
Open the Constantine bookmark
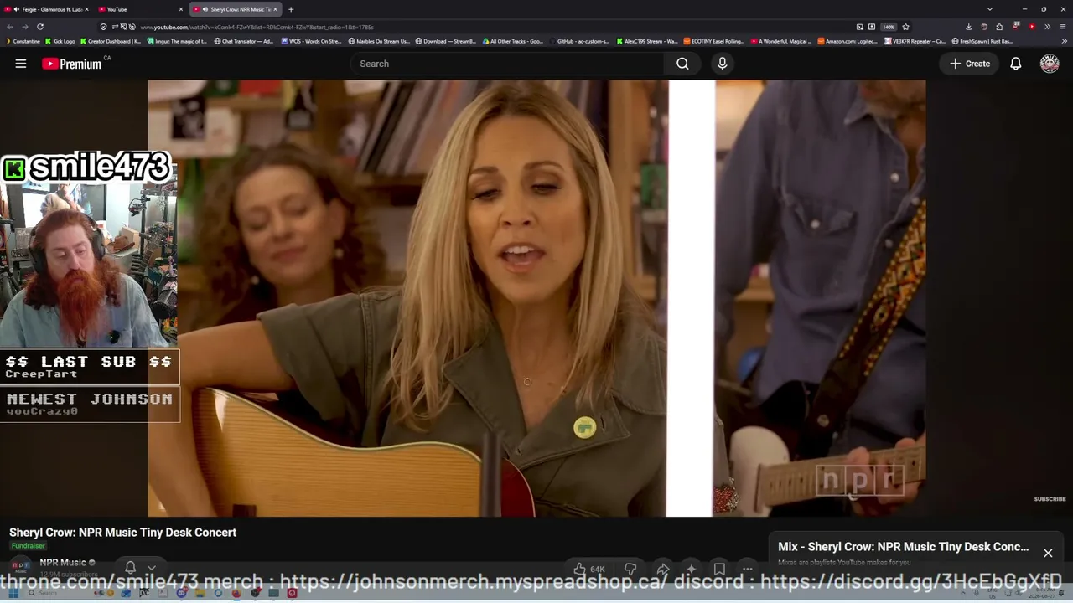coord(23,41)
